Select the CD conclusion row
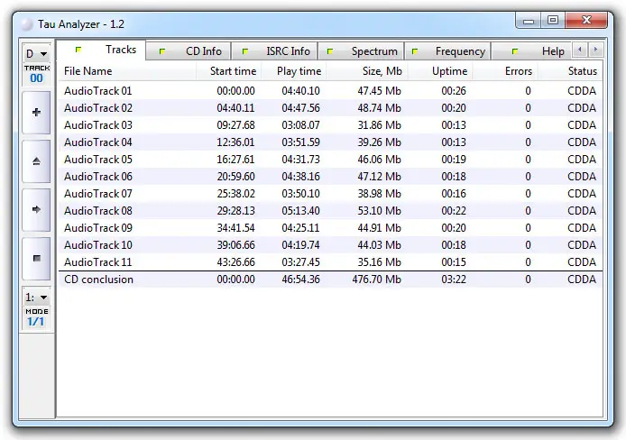Viewport: 626px width, 440px height. click(330, 280)
